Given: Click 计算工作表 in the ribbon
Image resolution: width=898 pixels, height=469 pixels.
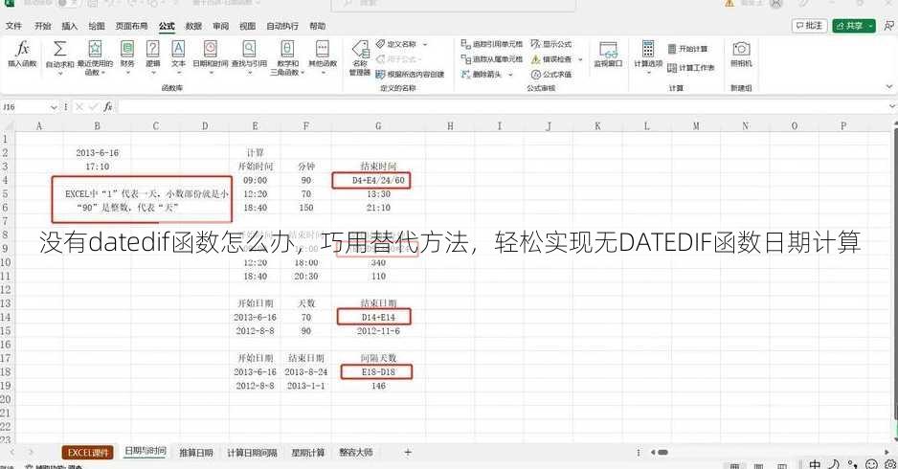Looking at the screenshot, I should (691, 68).
